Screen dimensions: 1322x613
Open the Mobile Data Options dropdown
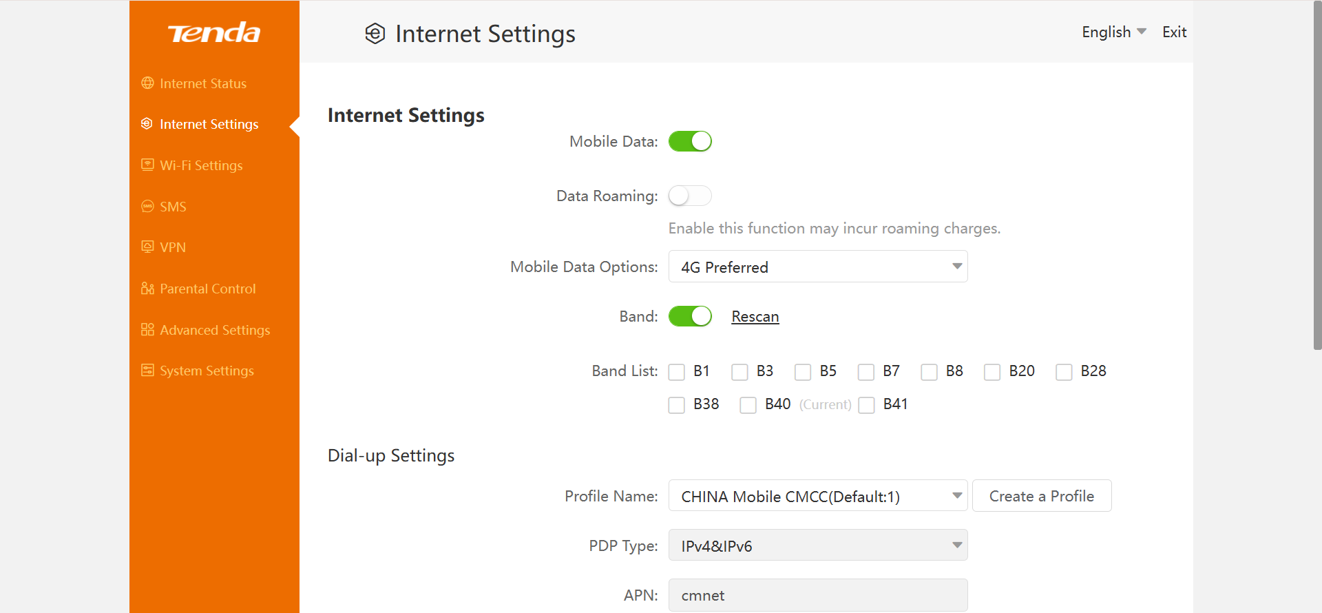(x=817, y=267)
